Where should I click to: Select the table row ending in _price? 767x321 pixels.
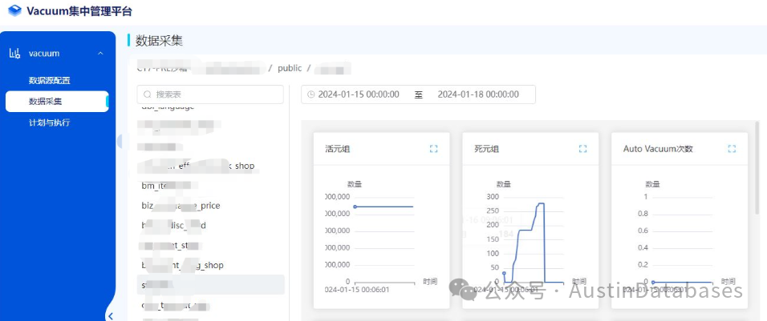coord(210,206)
